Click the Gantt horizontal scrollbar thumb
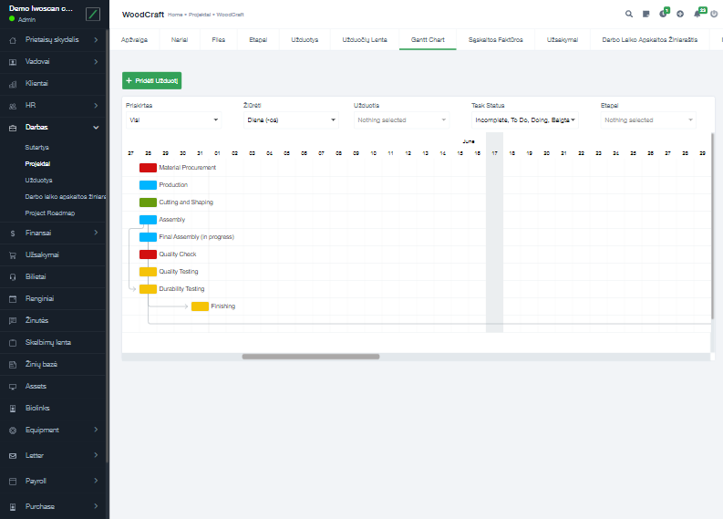The image size is (723, 519). [x=310, y=357]
